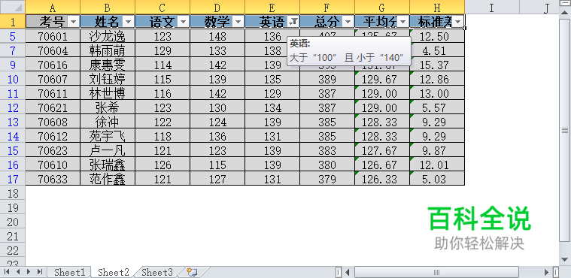Screen dimensions: 571x278
Task: Select column A header
Action: tap(53, 8)
